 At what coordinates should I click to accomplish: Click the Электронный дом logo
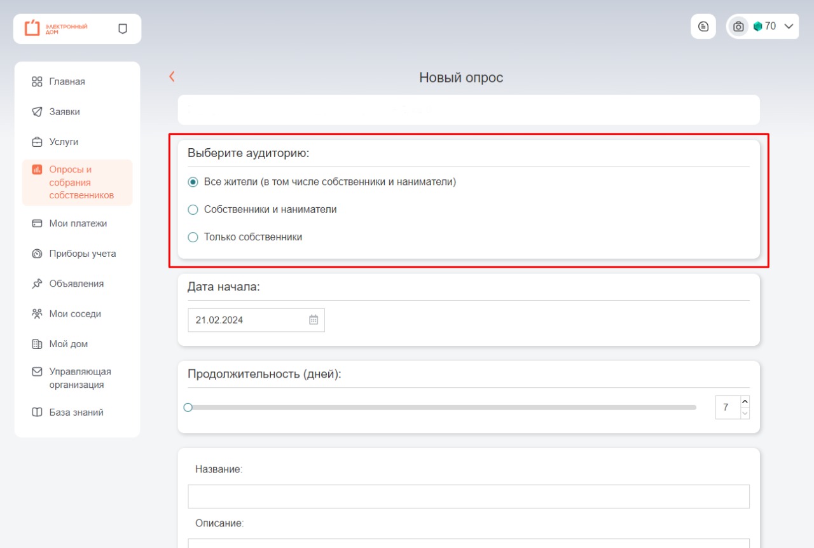(x=56, y=29)
